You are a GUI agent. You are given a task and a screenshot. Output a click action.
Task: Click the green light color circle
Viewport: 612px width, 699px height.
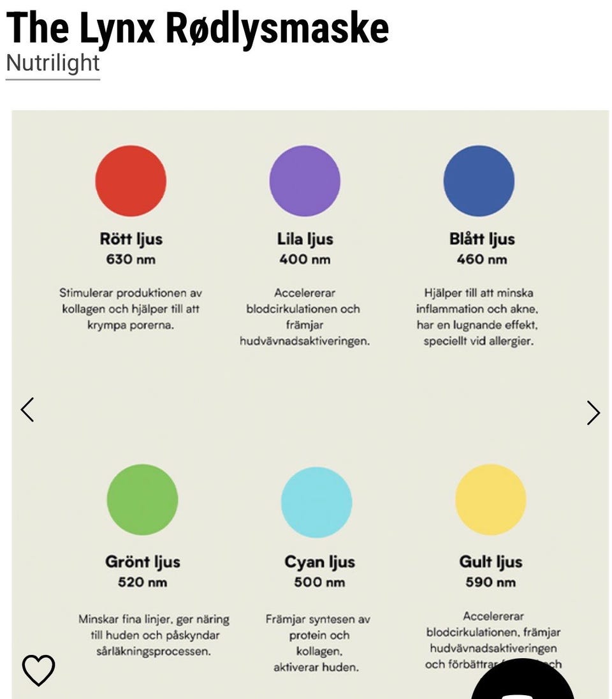pos(142,499)
